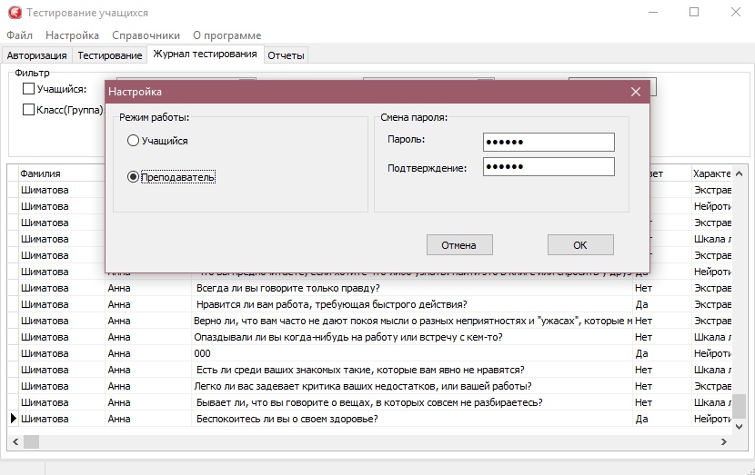Click into the Подтверждение password field
The image size is (755, 475).
(549, 167)
